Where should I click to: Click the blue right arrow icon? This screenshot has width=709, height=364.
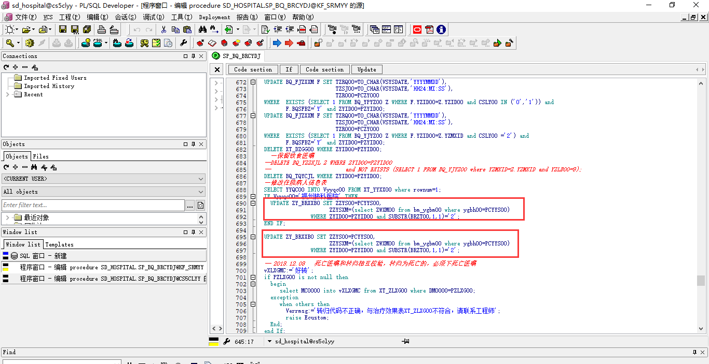277,43
